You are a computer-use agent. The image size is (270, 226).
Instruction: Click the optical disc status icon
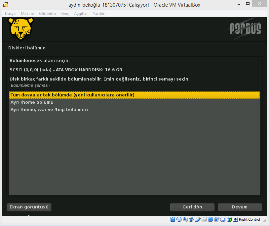pyautogui.click(x=179, y=219)
